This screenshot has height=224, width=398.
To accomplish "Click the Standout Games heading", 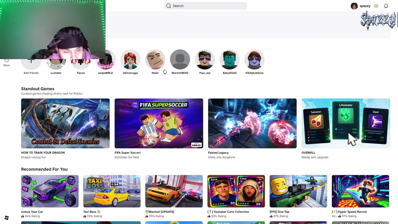I will [38, 89].
